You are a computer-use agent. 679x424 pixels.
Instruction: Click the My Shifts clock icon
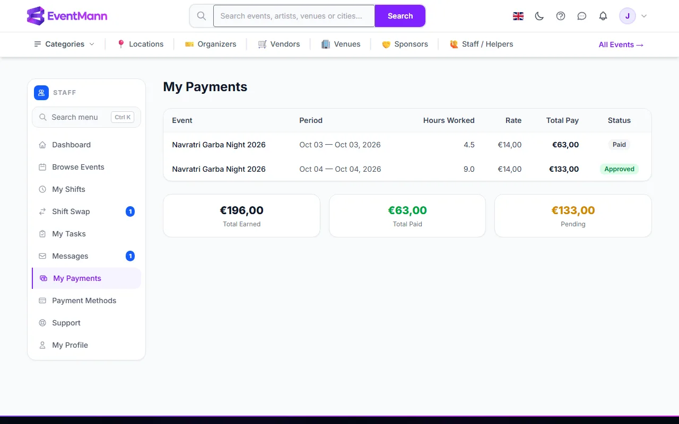coord(42,189)
